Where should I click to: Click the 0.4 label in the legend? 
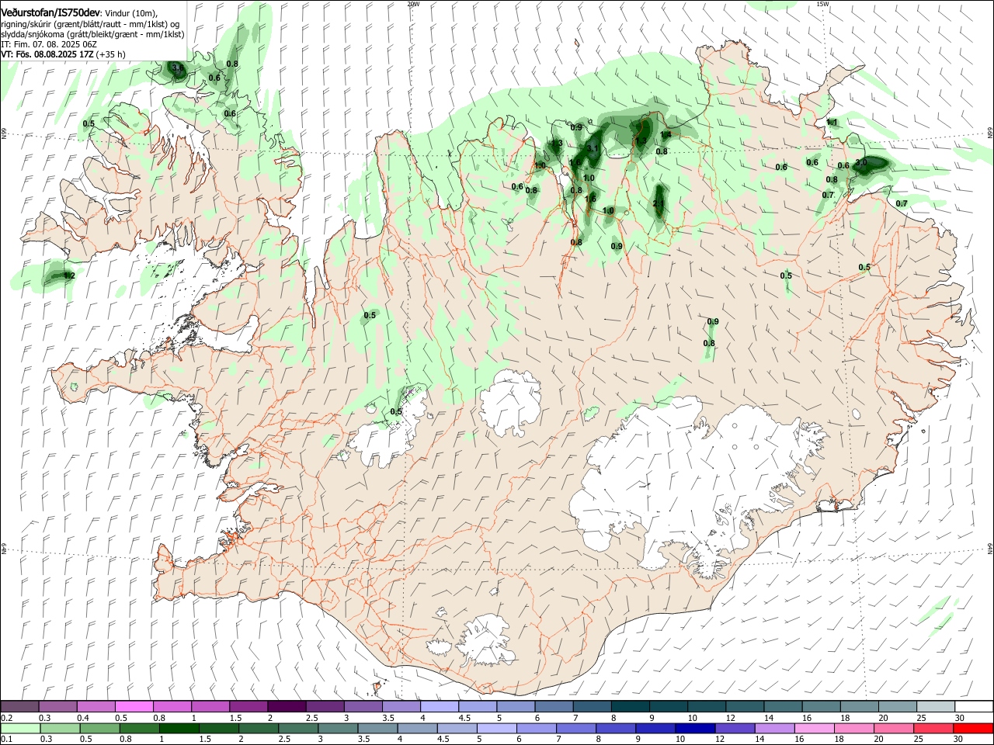coord(83,718)
